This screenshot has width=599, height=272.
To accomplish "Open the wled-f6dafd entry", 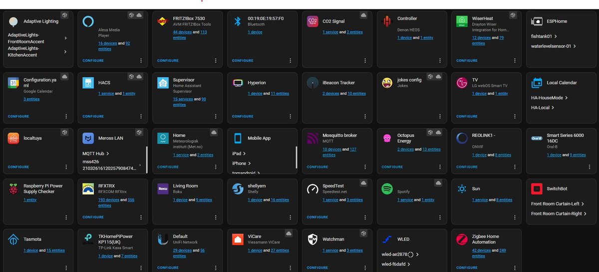I will pos(395,264).
